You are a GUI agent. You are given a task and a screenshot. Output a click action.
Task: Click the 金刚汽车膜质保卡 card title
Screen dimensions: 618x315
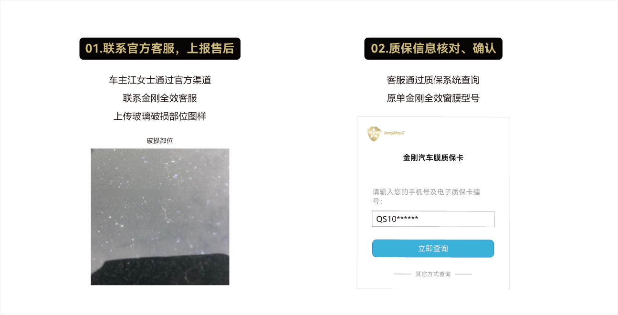(x=433, y=157)
